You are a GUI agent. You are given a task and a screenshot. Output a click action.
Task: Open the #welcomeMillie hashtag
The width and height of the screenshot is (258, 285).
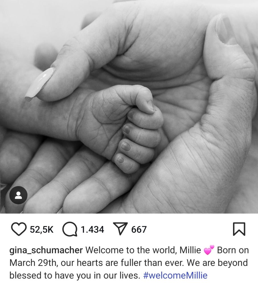175,275
